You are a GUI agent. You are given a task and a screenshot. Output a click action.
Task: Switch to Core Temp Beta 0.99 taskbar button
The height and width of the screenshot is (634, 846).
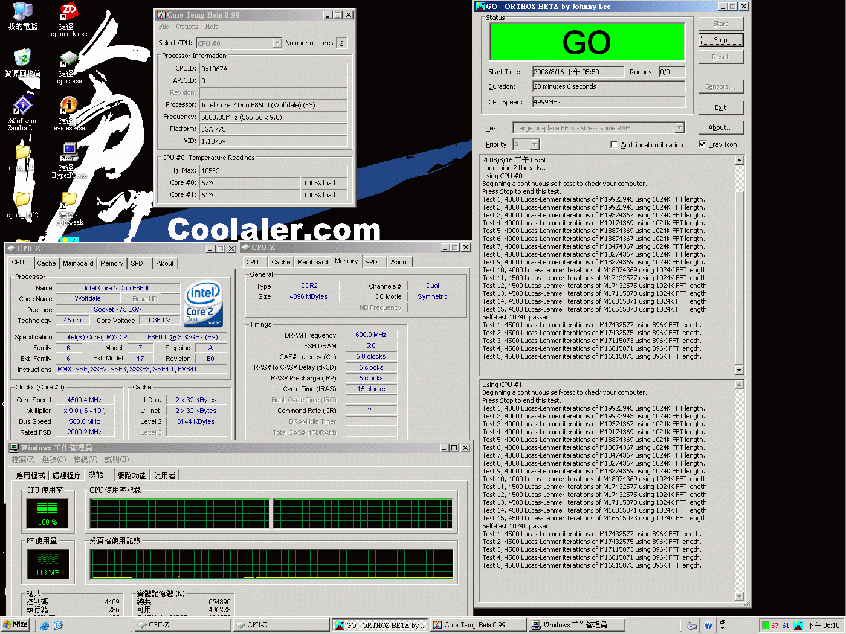click(x=477, y=625)
